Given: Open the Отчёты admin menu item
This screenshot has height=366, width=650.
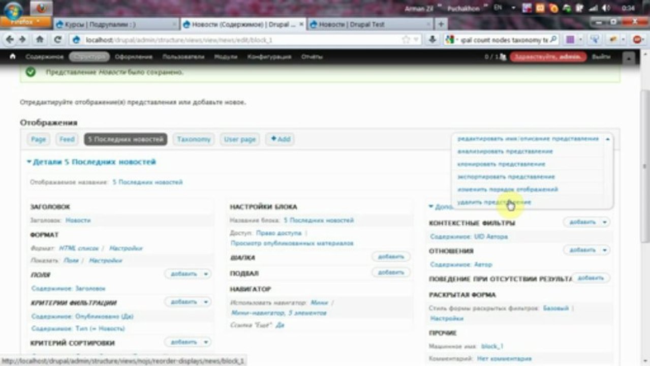Looking at the screenshot, I should pyautogui.click(x=312, y=57).
